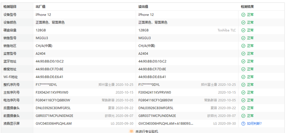Click the Toshiba TLC note
This screenshot has width=286, height=133.
(x=227, y=30)
